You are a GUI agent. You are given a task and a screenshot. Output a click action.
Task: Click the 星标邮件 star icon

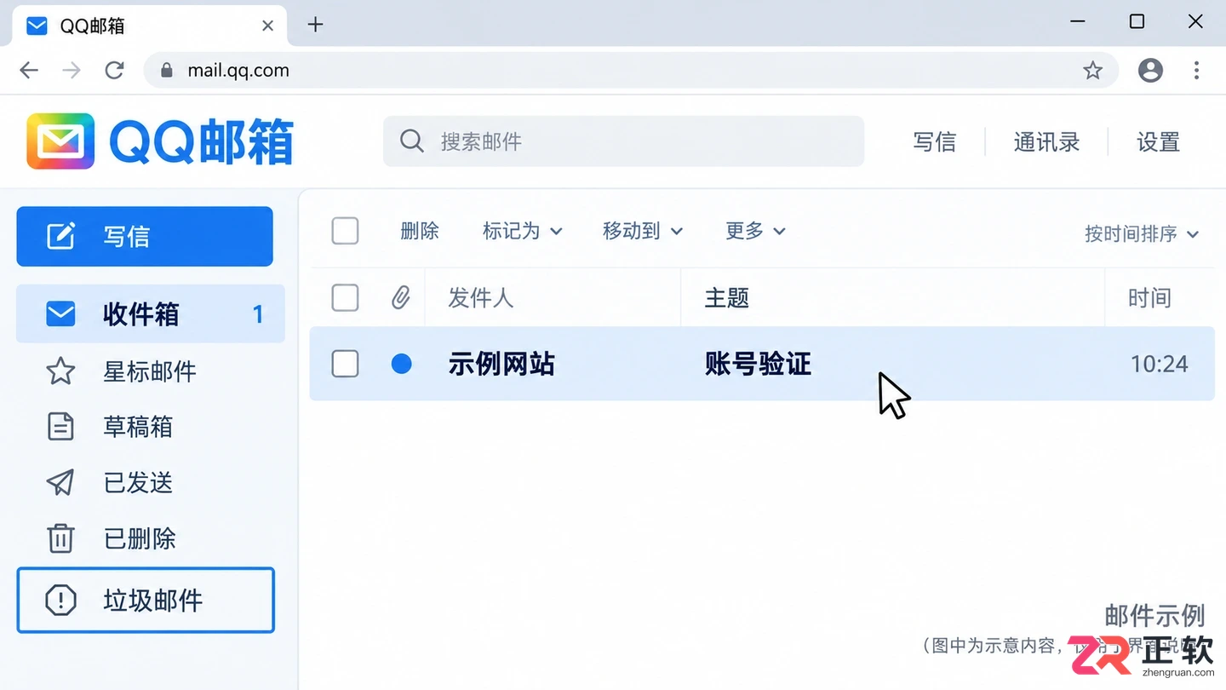(x=60, y=371)
